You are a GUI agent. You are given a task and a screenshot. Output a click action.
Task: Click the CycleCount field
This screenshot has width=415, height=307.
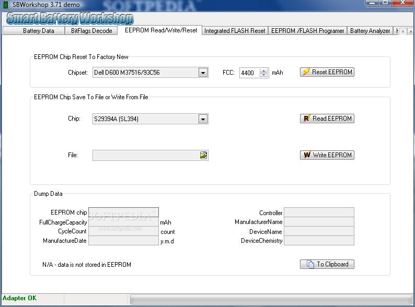tap(123, 231)
